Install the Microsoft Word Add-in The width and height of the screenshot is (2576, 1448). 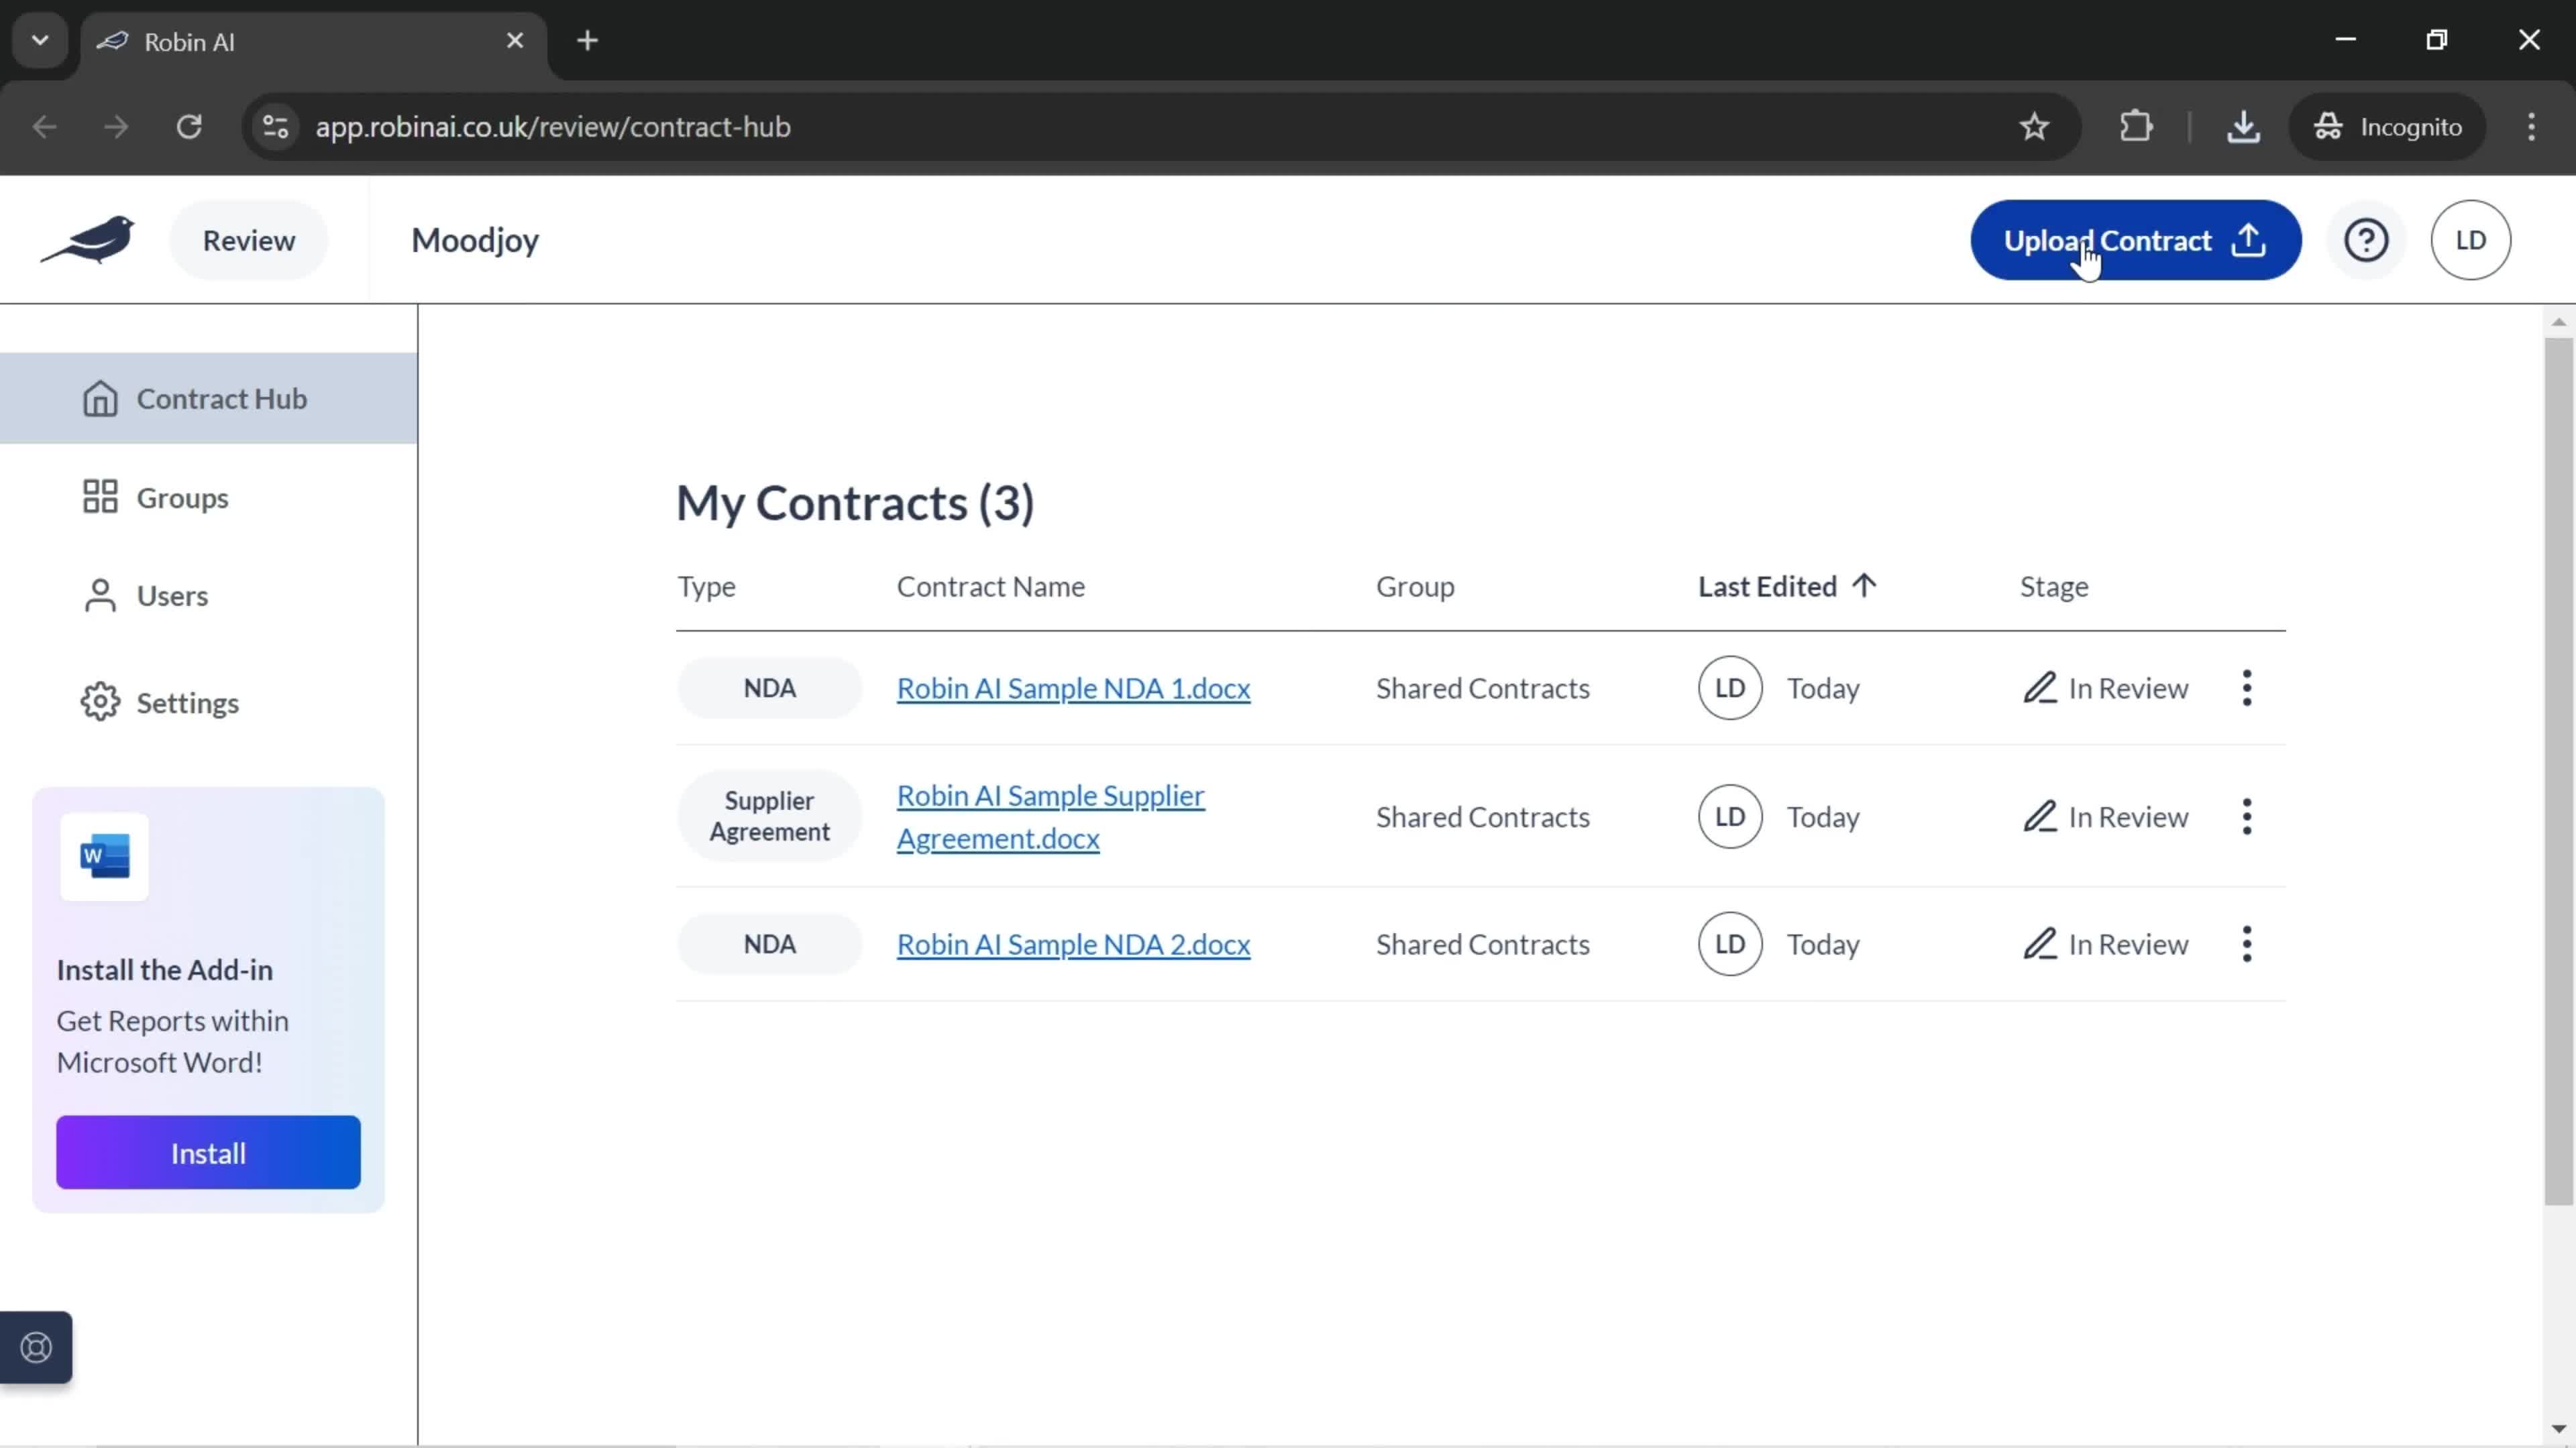tap(209, 1153)
